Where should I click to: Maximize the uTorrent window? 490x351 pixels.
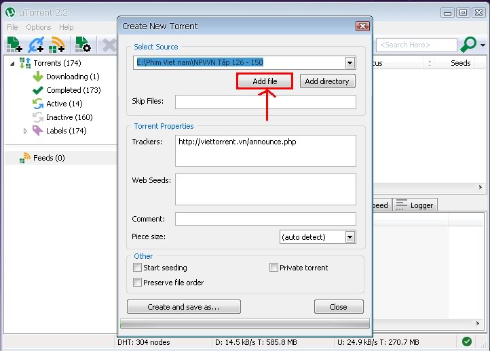pos(463,13)
